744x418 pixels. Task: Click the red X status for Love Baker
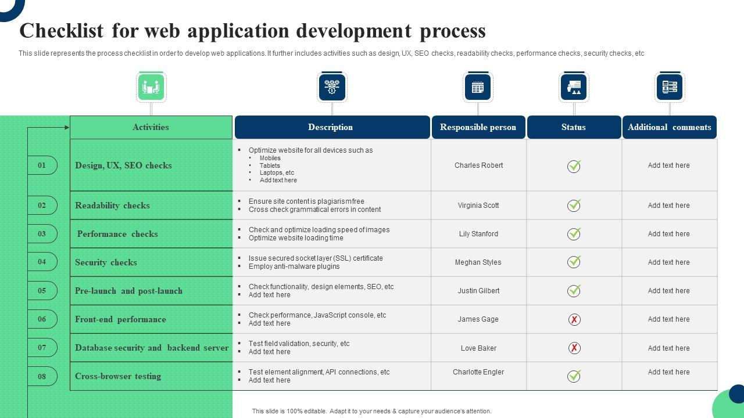(574, 348)
